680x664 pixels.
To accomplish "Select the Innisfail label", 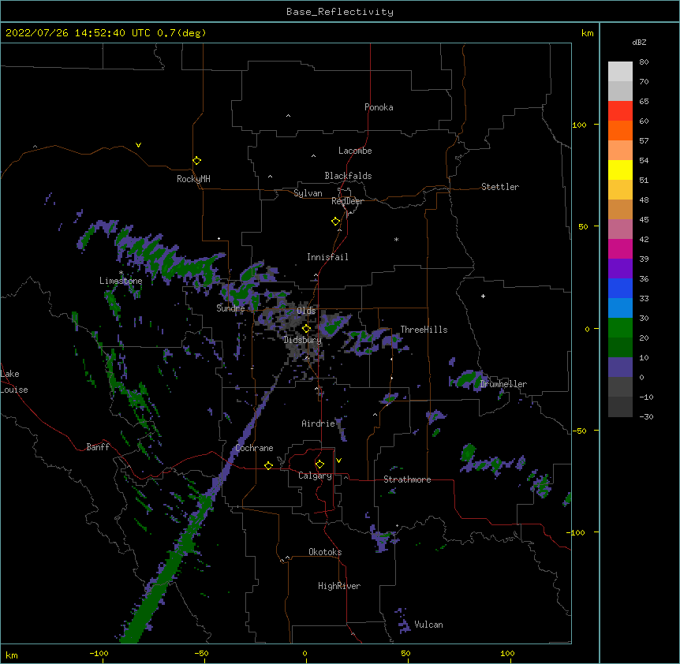I will tap(327, 257).
